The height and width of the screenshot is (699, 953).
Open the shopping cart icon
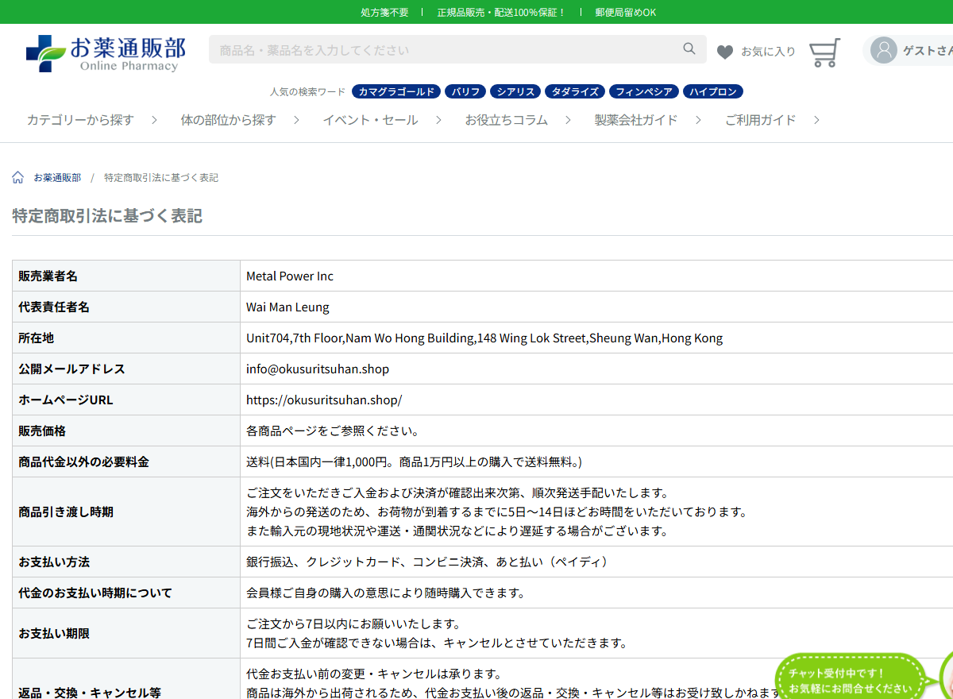(824, 52)
